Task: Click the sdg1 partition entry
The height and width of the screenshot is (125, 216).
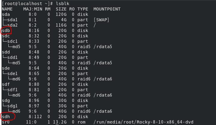Action: point(12,106)
